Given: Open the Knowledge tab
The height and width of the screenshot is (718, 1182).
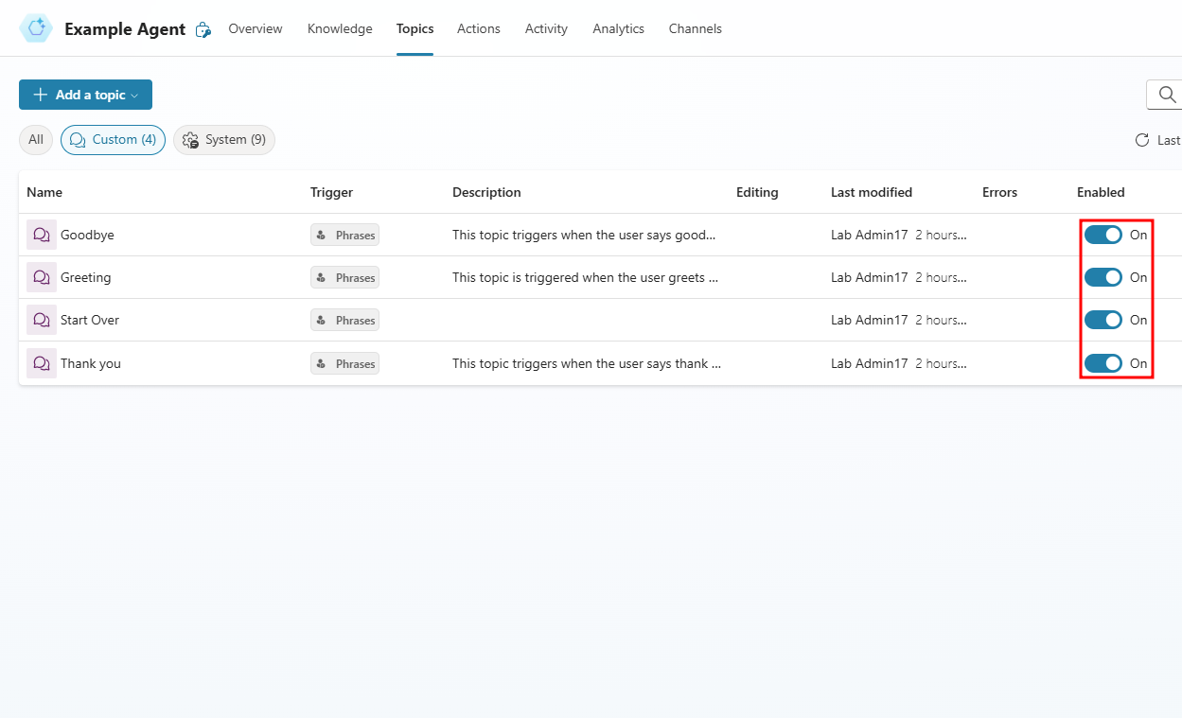Looking at the screenshot, I should tap(339, 28).
